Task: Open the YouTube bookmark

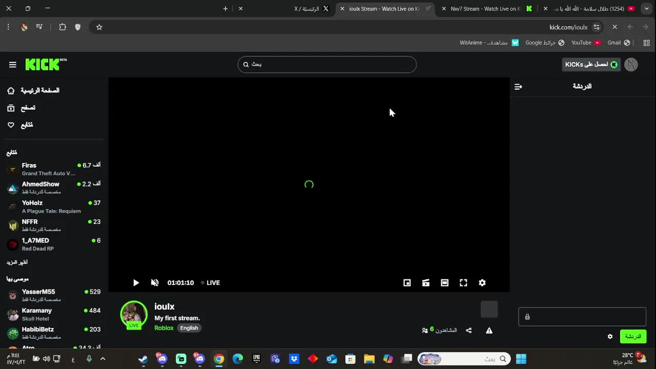Action: [x=586, y=43]
